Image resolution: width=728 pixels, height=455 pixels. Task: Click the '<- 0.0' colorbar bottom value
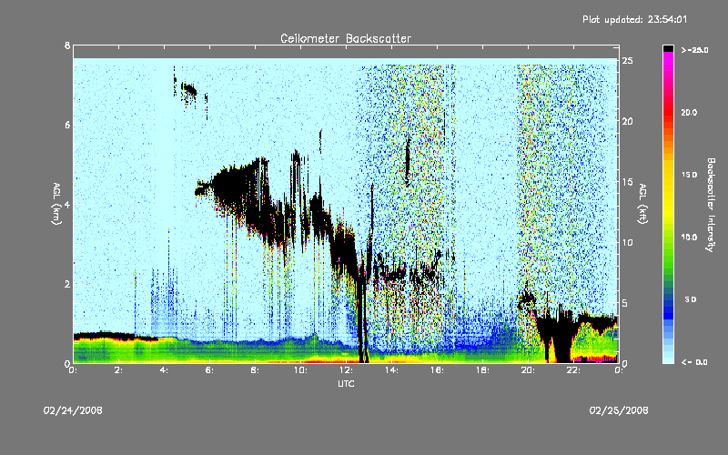click(694, 362)
